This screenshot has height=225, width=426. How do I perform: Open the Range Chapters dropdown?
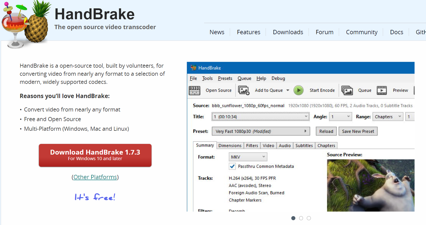[x=388, y=117]
